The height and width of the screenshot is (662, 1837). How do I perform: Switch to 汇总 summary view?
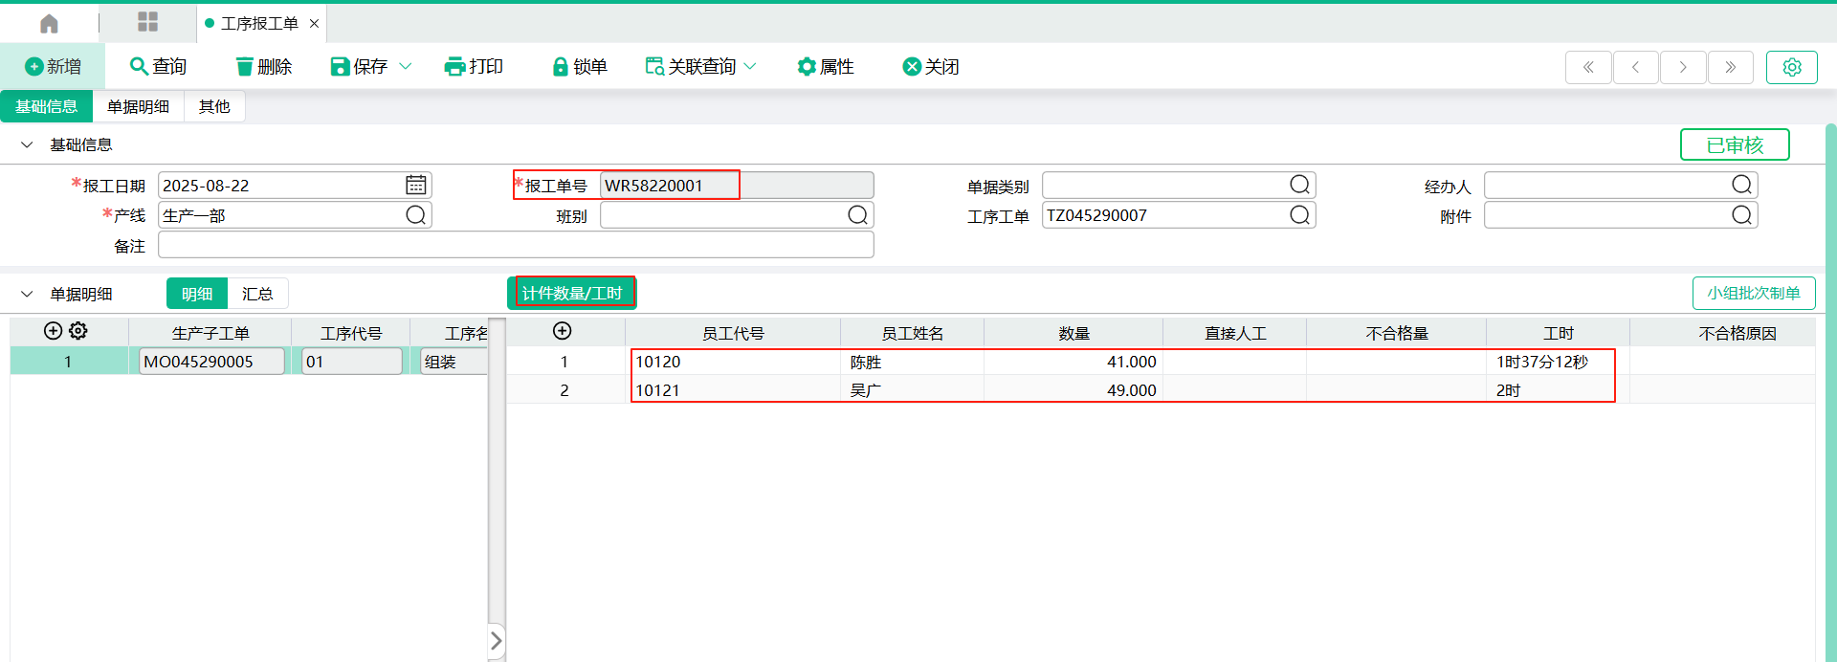pos(257,294)
